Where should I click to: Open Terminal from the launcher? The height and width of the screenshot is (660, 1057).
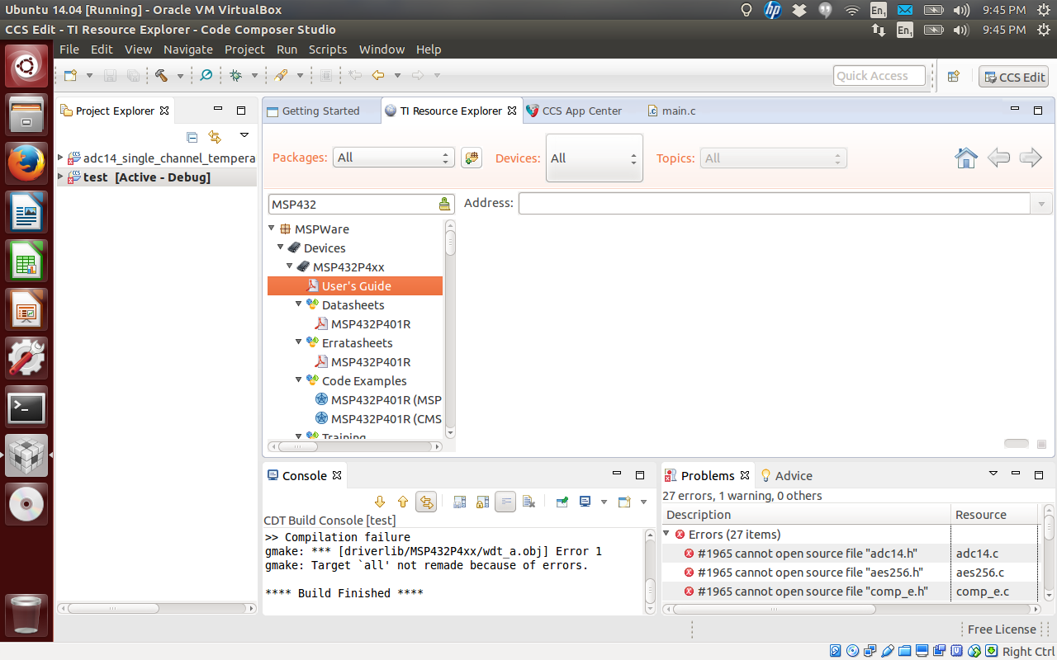point(26,407)
